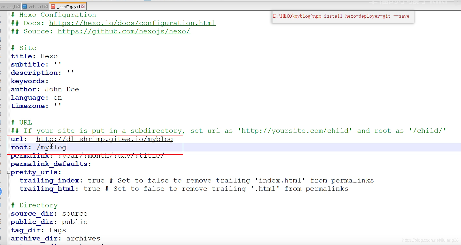This screenshot has height=245, width=461.
Task: Close the web.xml tab
Action: [46, 6]
